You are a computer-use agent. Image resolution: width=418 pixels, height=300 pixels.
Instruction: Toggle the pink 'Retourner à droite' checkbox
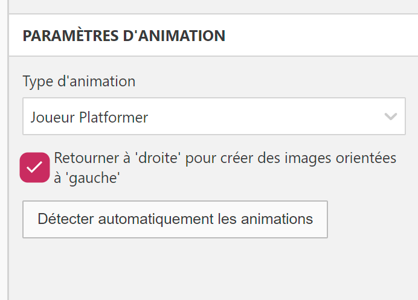point(34,168)
